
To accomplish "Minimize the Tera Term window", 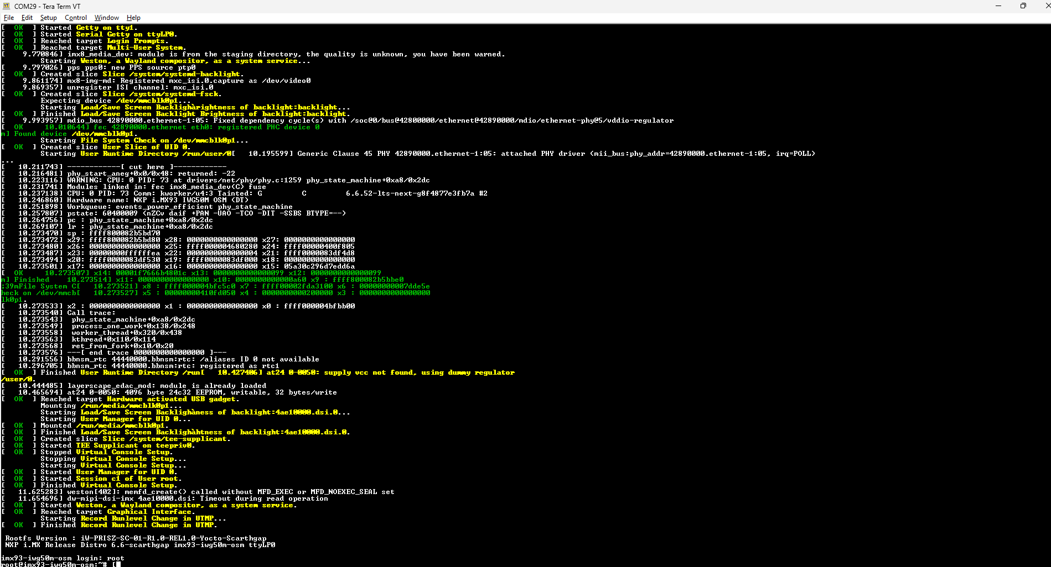I will pos(998,6).
